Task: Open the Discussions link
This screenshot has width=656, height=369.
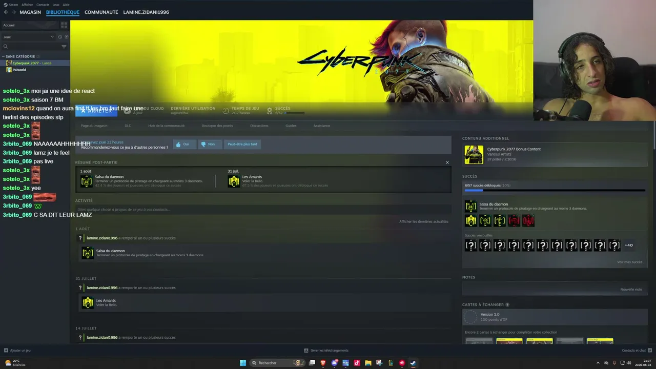Action: [259, 126]
